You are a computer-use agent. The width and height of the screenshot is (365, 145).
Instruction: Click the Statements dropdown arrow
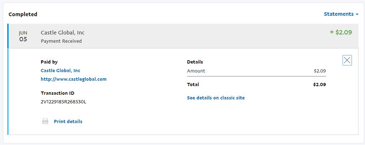coord(357,14)
